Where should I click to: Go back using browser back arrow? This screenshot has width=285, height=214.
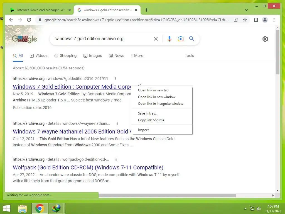click(x=11, y=20)
